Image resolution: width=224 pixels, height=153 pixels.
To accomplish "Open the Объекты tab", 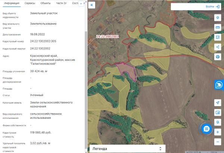I will 46,3.
